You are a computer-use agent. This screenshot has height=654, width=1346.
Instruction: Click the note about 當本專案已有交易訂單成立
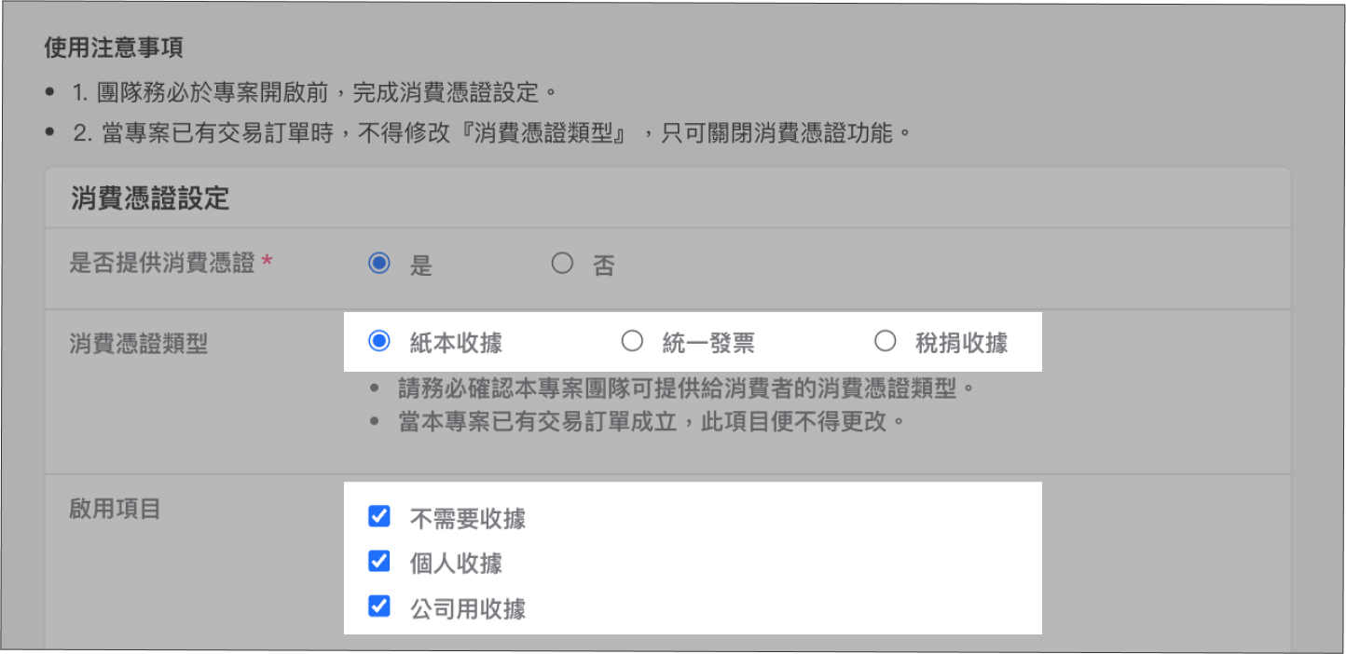point(652,421)
